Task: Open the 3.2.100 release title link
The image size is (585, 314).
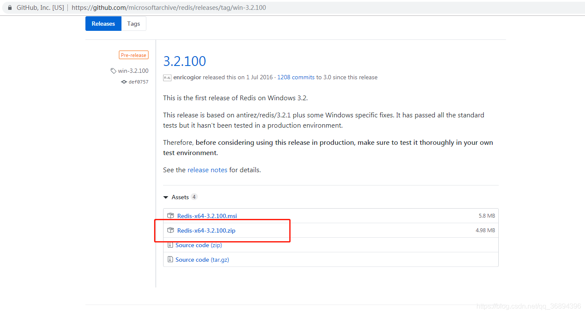Action: click(x=185, y=61)
